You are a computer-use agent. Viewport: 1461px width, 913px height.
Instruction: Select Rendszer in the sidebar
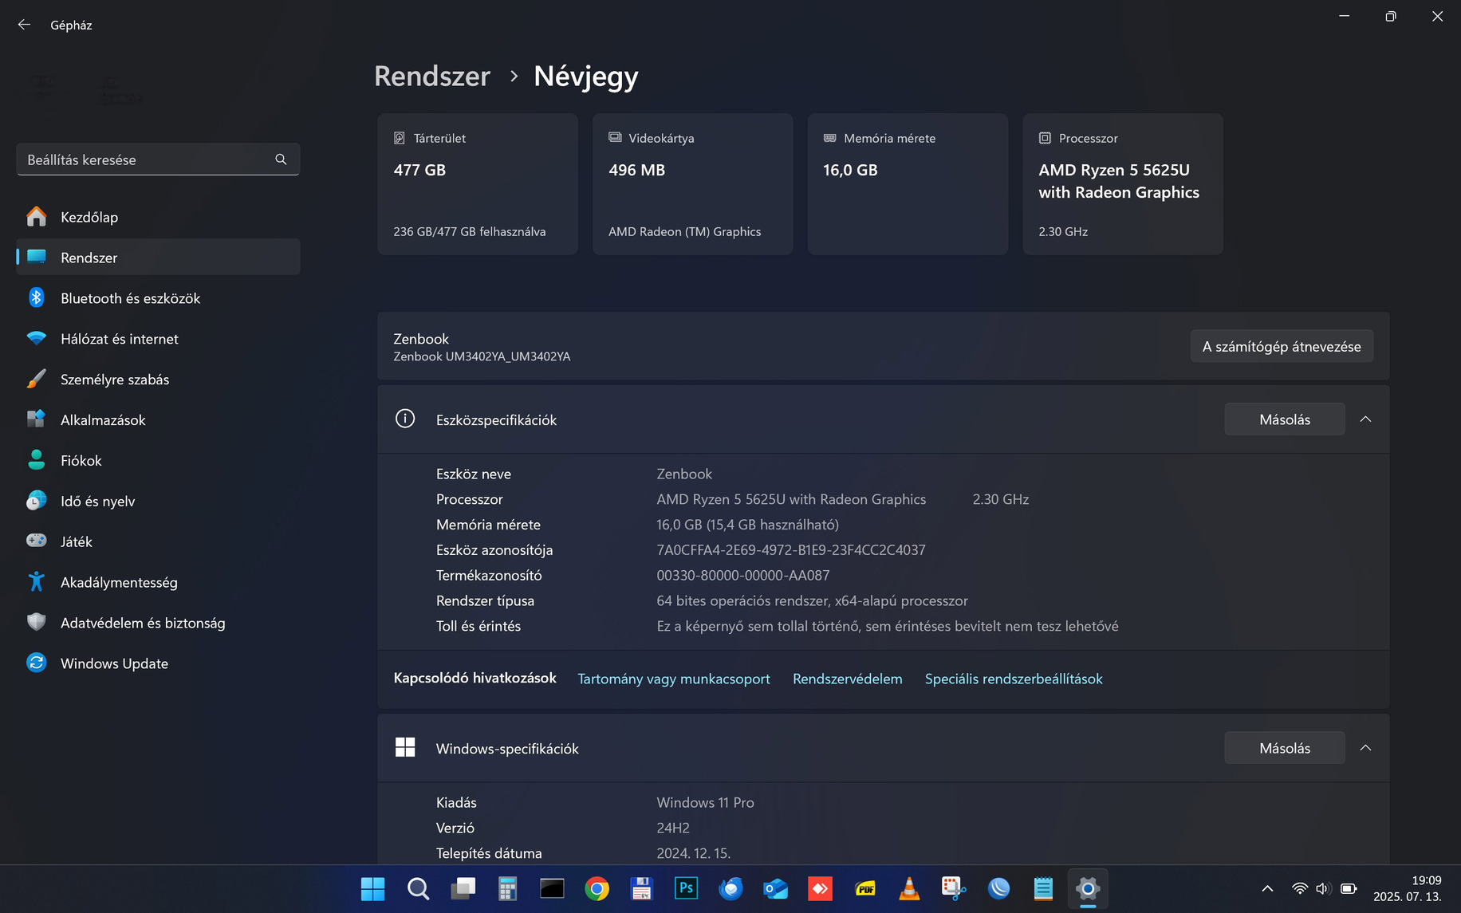(158, 258)
